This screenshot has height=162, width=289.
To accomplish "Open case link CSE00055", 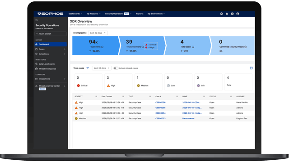I will [160, 108].
